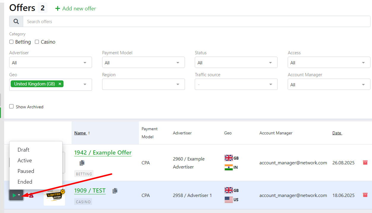Click the small red icon beside the status button
This screenshot has width=372, height=213.
click(x=31, y=195)
